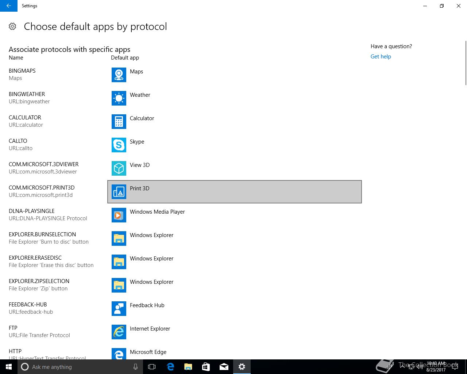This screenshot has width=467, height=374.
Task: Click Windows Explorer icon for EXPLORER.ERASEDISC
Action: (x=119, y=262)
